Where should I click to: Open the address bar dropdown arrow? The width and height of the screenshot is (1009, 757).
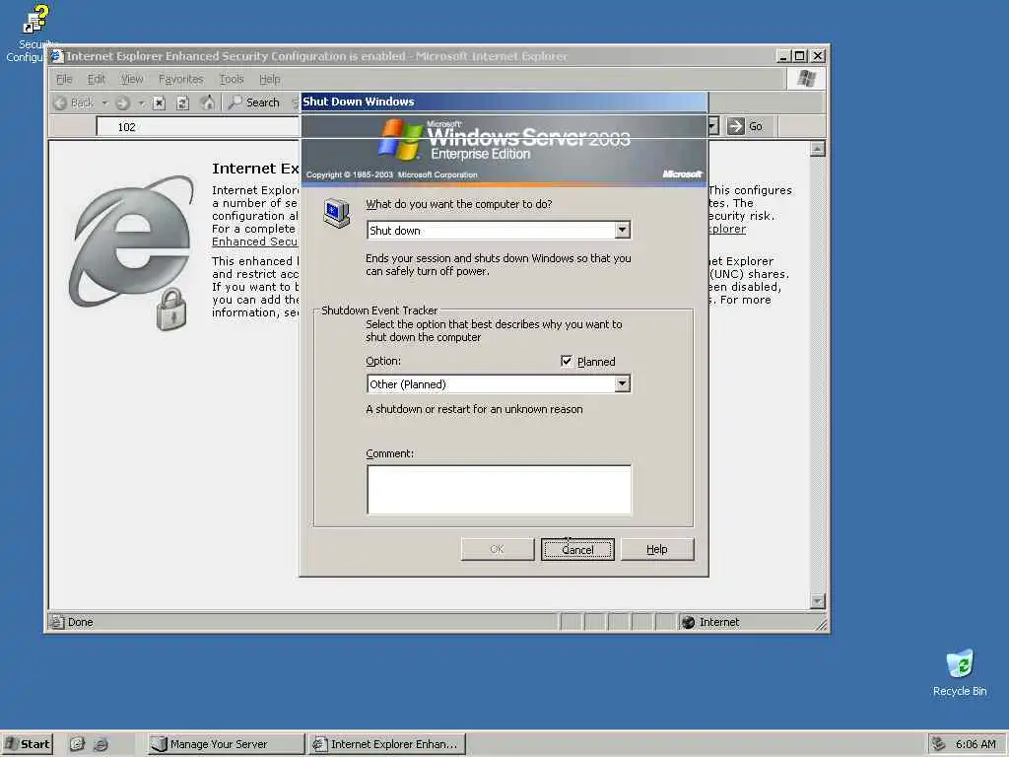[713, 126]
